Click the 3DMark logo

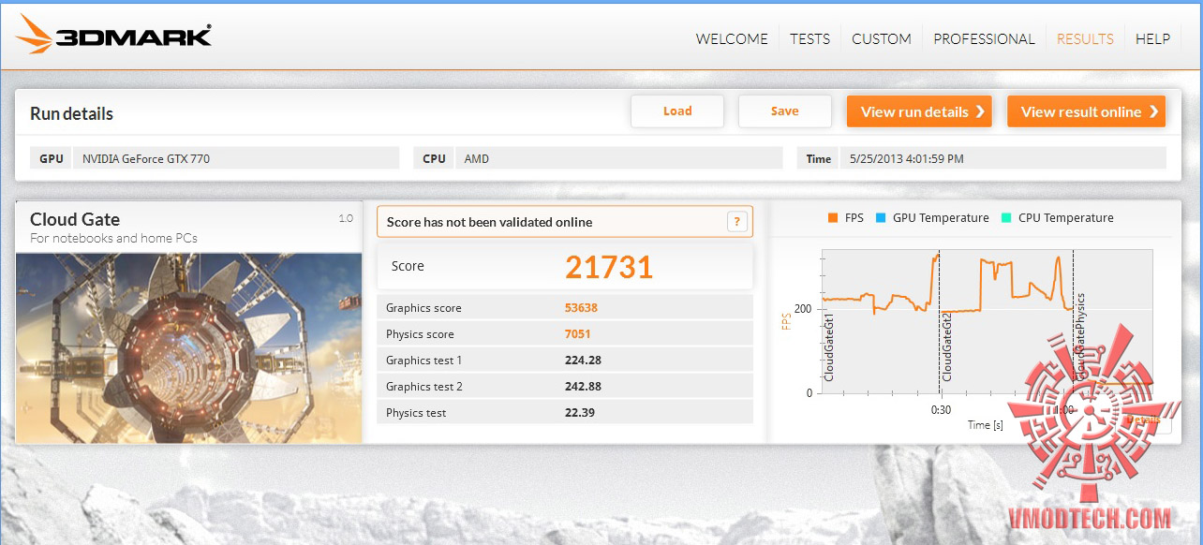113,36
